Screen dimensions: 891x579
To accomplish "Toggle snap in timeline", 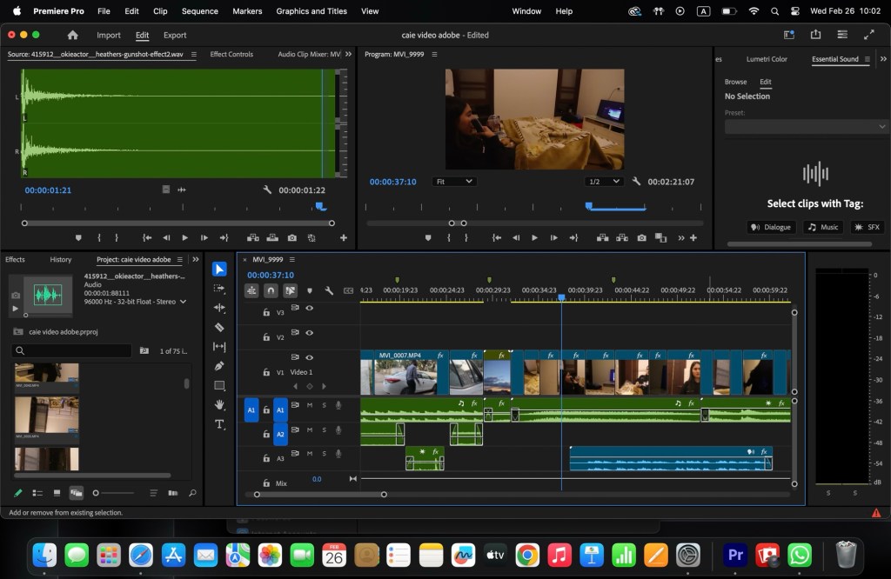I will pyautogui.click(x=271, y=290).
